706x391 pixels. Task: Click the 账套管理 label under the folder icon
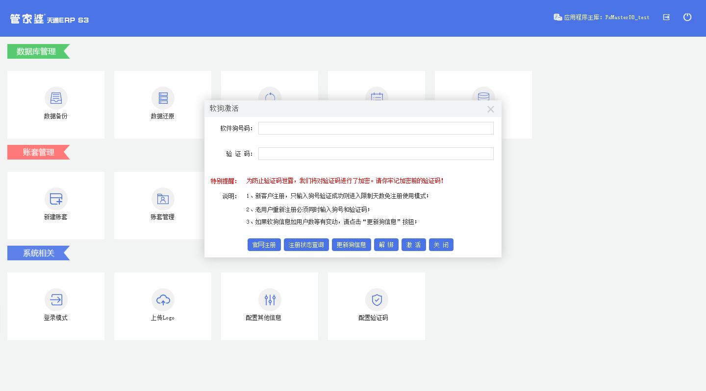pyautogui.click(x=163, y=217)
